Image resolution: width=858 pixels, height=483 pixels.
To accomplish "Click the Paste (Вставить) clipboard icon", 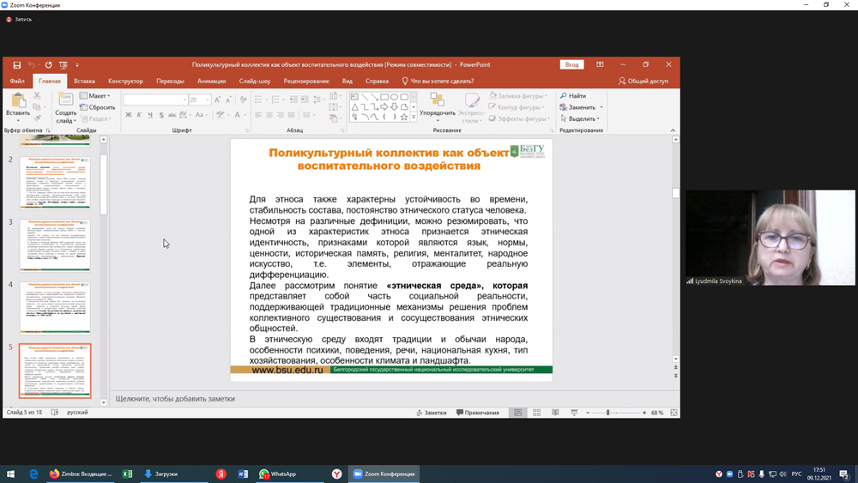I will pyautogui.click(x=18, y=102).
